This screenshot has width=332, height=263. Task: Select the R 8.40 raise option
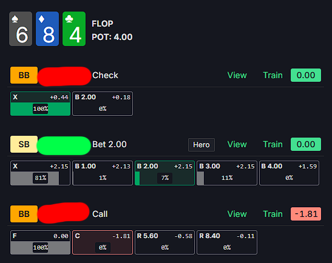[x=227, y=242]
